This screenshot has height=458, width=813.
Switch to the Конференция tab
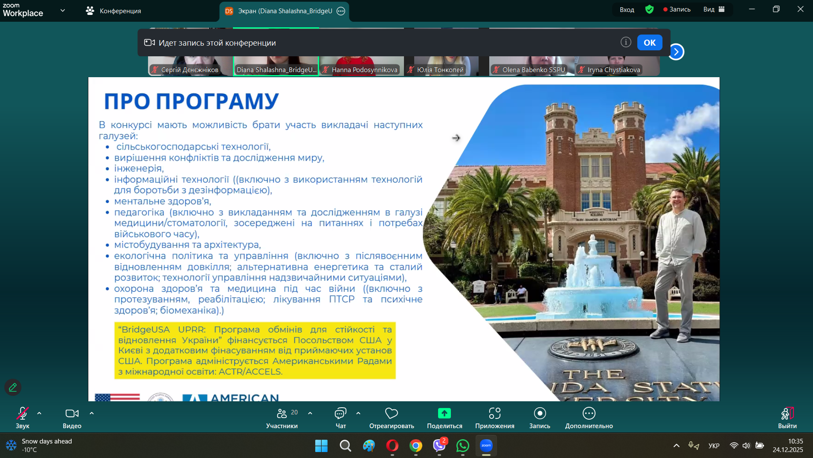click(x=113, y=11)
